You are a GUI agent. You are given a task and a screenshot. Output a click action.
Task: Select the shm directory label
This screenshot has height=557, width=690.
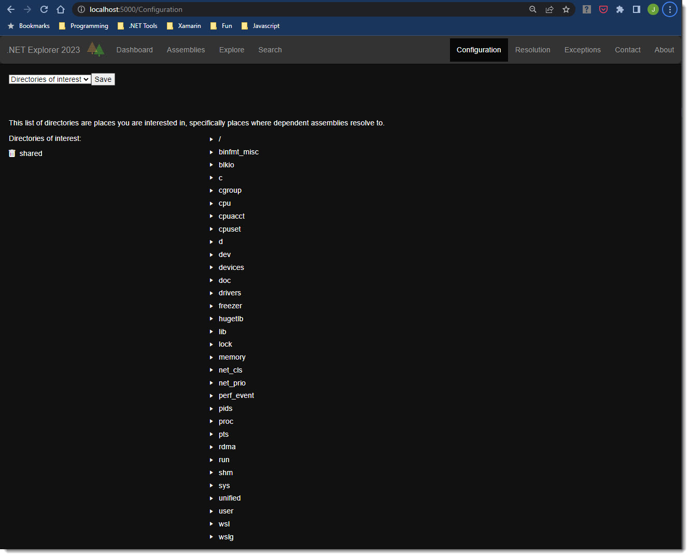(x=226, y=473)
